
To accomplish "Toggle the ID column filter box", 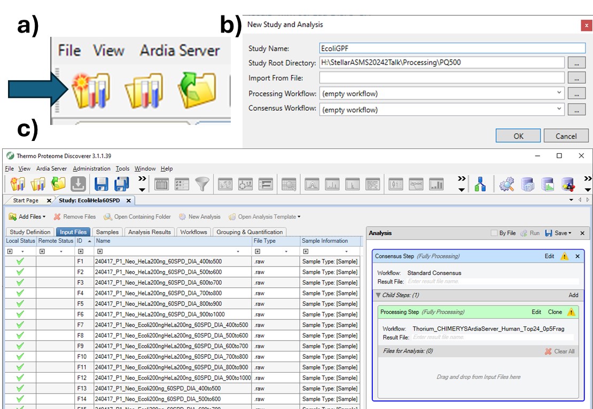I will coord(81,251).
